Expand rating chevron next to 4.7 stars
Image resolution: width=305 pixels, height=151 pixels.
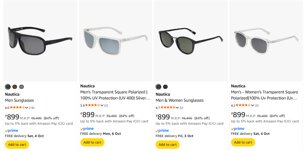(177, 108)
